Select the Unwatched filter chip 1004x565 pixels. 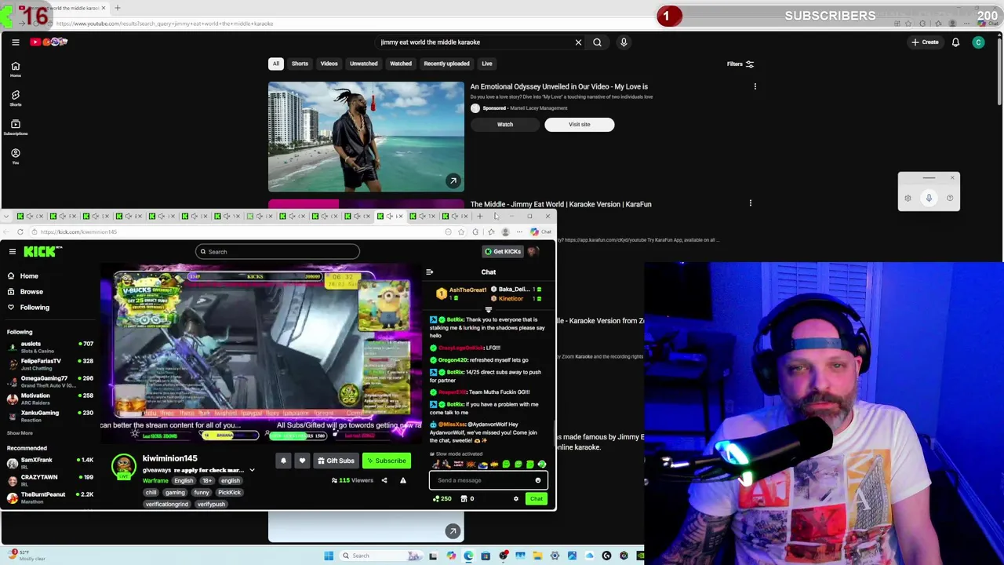[363, 64]
